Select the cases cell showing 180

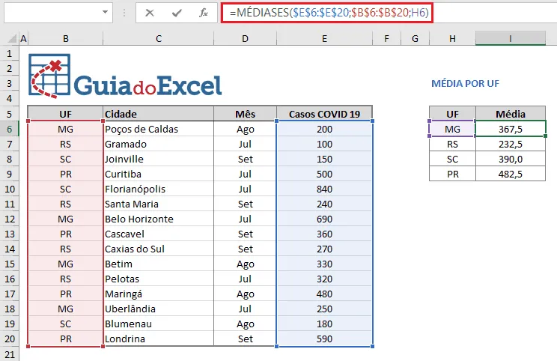click(x=325, y=324)
